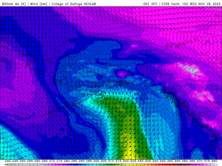
Task: Click the 320 value on color scale
Action: pyautogui.click(x=126, y=161)
